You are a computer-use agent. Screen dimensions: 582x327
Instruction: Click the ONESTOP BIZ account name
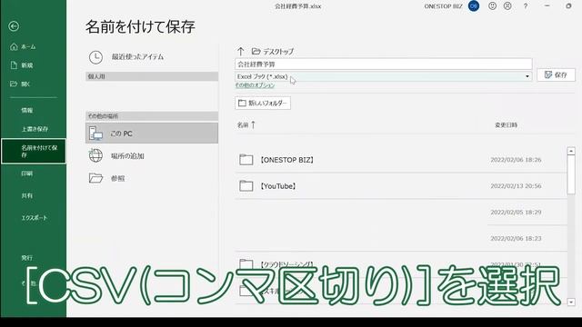(443, 6)
